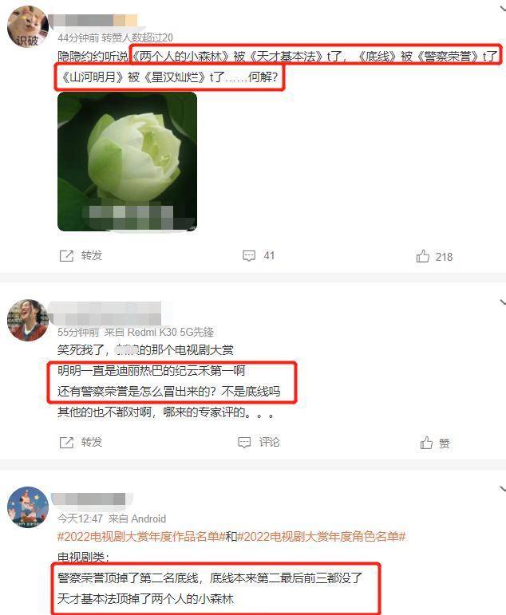Open the third poster's cartoon avatar

[27, 507]
